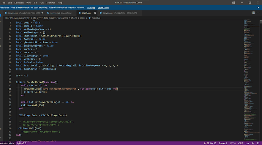Click the cfx-server-data-master breadcrumb
This screenshot has width=262, height=145.
point(44,18)
